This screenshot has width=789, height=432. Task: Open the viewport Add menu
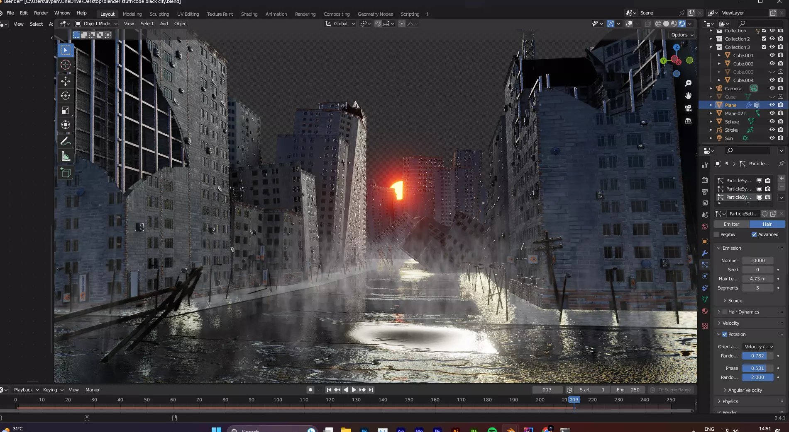click(164, 24)
